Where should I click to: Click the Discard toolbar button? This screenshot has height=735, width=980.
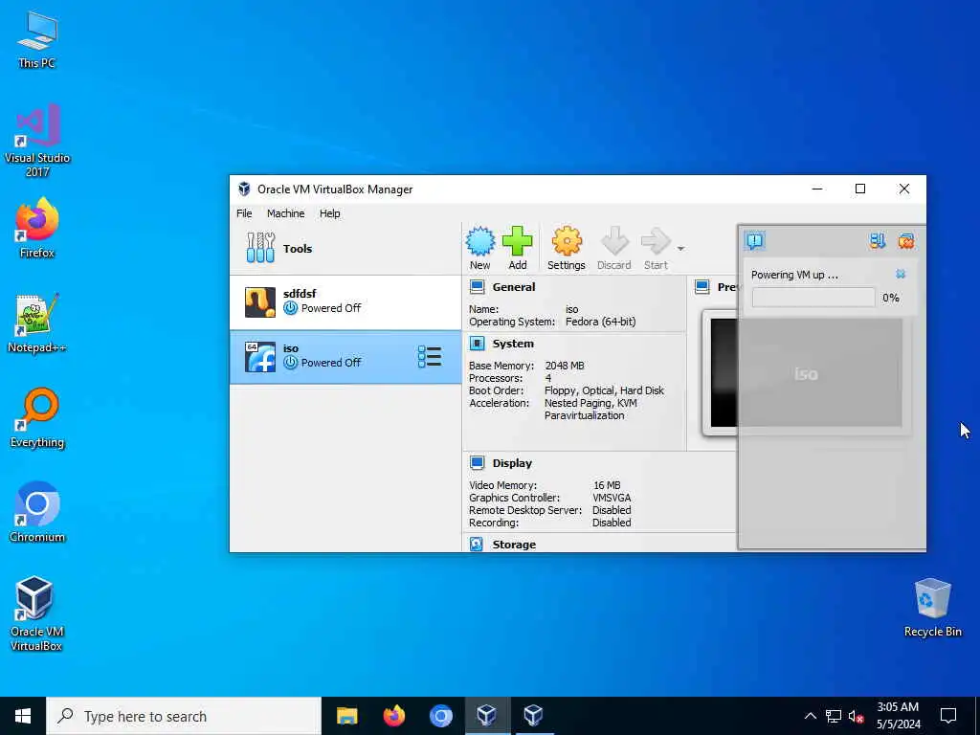coord(613,248)
